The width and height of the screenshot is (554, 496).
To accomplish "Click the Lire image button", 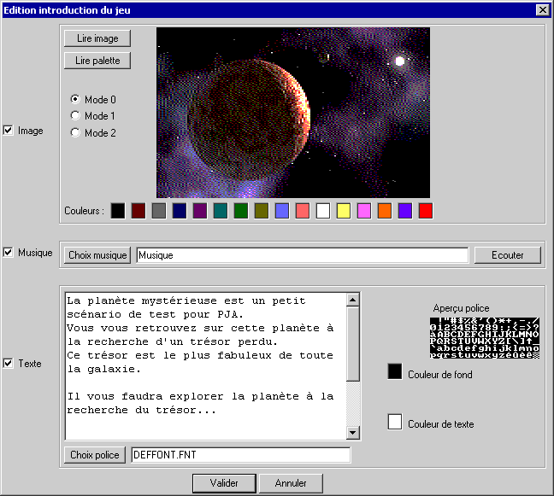I will (97, 38).
